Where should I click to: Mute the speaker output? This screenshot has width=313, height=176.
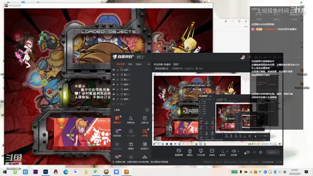[234, 152]
